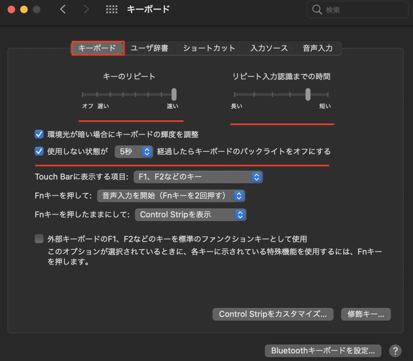Select the 入力ソース tab
Viewport: 413px width, 361px height.
268,47
